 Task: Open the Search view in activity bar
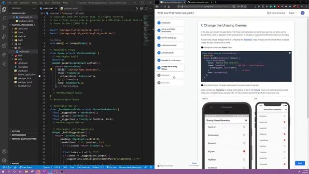[4, 18]
